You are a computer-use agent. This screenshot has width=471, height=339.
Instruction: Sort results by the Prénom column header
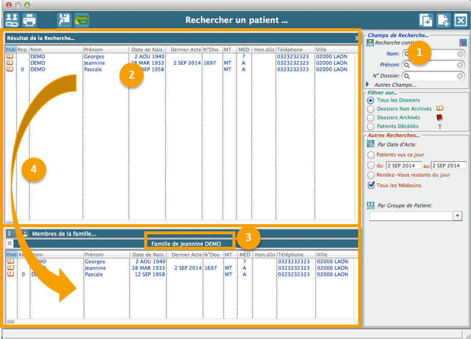click(x=106, y=50)
